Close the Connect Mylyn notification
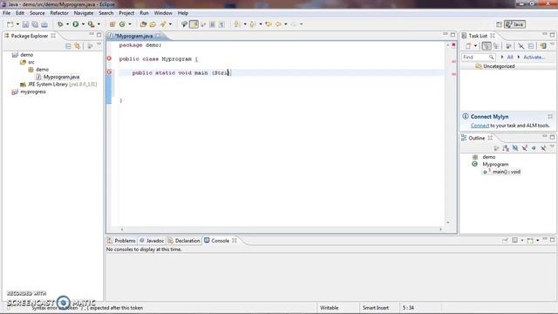Image resolution: width=558 pixels, height=314 pixels. pos(550,116)
